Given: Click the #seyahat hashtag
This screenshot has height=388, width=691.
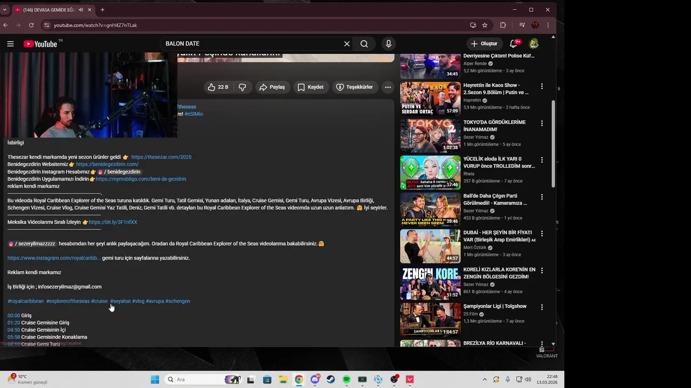Looking at the screenshot, I should [x=120, y=301].
